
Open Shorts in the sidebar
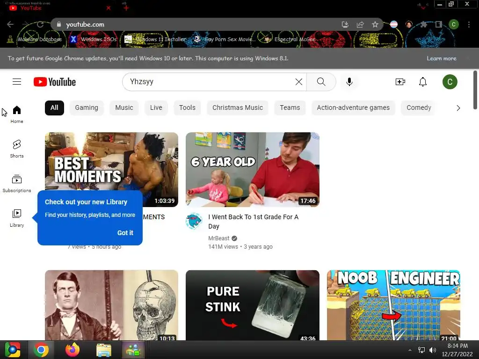pos(17,149)
